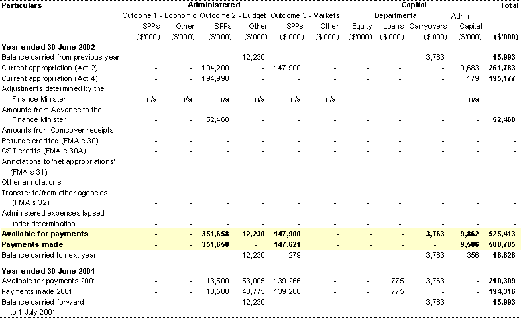
Task: Select the Year ended 30 June 2001 heading
Action: tap(48, 271)
